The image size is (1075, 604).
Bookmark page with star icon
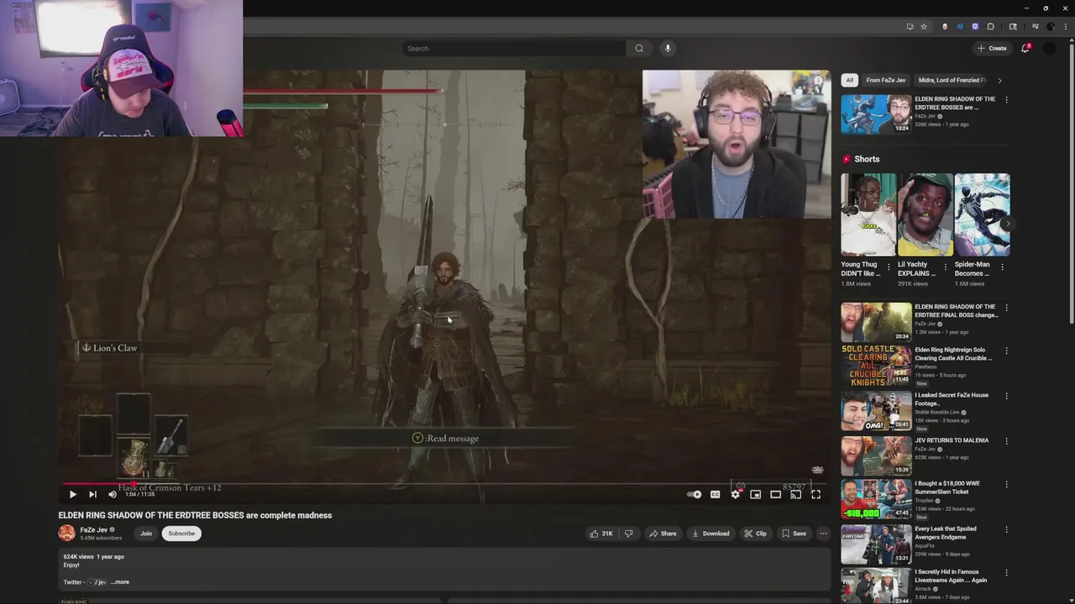point(924,27)
